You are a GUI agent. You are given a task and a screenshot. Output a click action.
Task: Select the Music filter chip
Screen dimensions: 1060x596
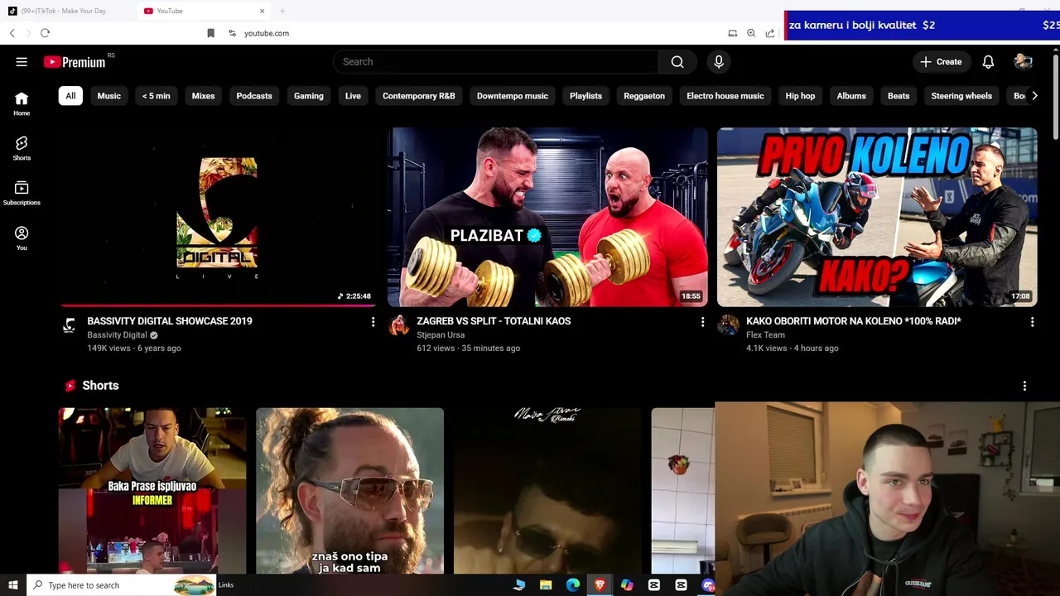coord(108,96)
